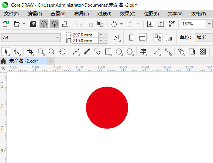Click the Redo arrow icon
Viewport: 213px width, 163px height.
130,24
